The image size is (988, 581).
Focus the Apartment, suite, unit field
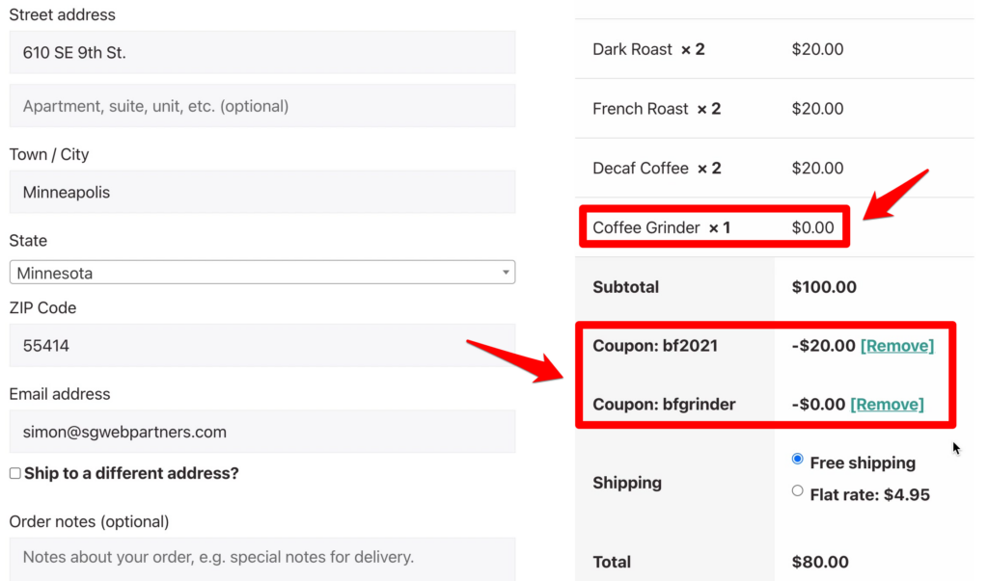[x=262, y=106]
